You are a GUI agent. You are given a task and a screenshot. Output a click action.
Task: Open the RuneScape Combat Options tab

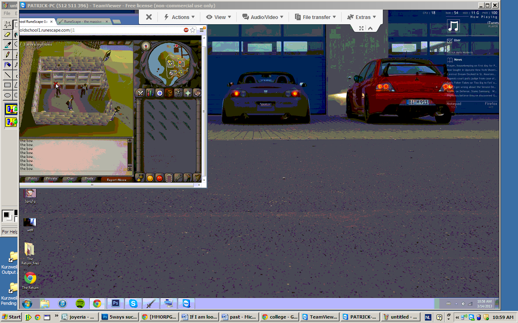(140, 93)
